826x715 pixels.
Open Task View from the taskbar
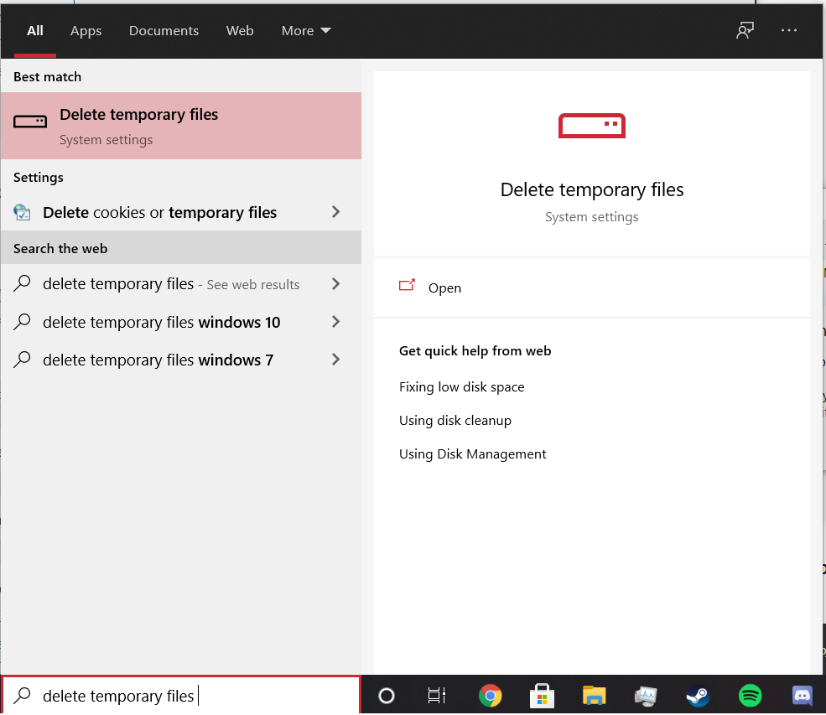click(437, 695)
